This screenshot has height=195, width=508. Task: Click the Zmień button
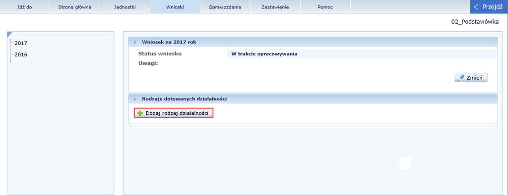(471, 78)
